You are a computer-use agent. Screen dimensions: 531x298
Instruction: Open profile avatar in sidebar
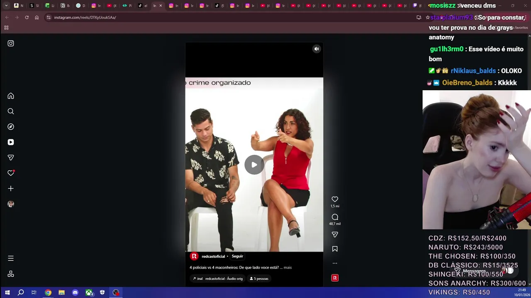tap(11, 204)
